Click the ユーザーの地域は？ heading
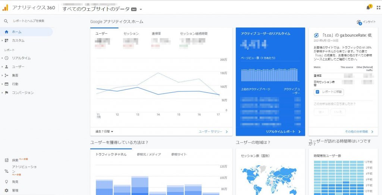 (x=253, y=143)
